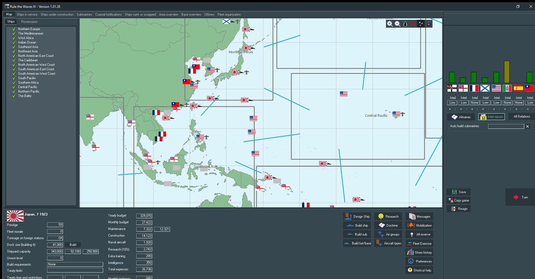This screenshot has height=279, width=535.
Task: Toggle Northern Europe area checkmark
Action: [x=14, y=29]
